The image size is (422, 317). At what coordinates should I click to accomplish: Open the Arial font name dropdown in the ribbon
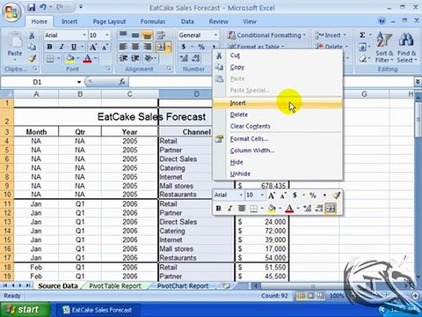(84, 35)
